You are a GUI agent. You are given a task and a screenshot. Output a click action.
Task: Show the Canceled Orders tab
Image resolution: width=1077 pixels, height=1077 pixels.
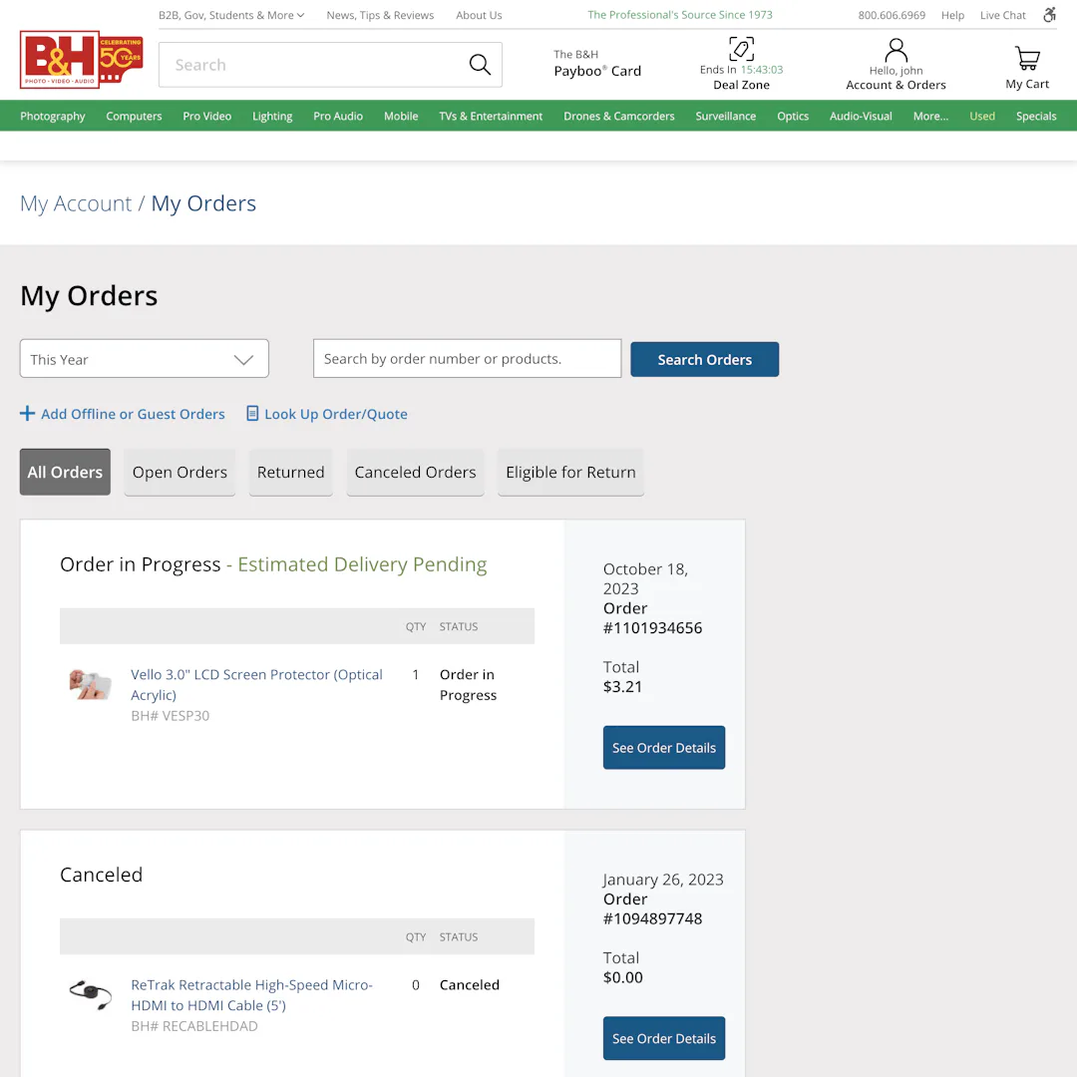415,472
